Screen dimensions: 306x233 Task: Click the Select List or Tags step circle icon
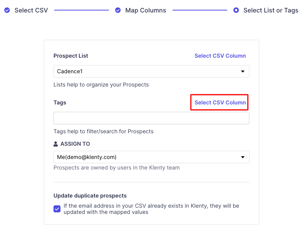point(236,10)
